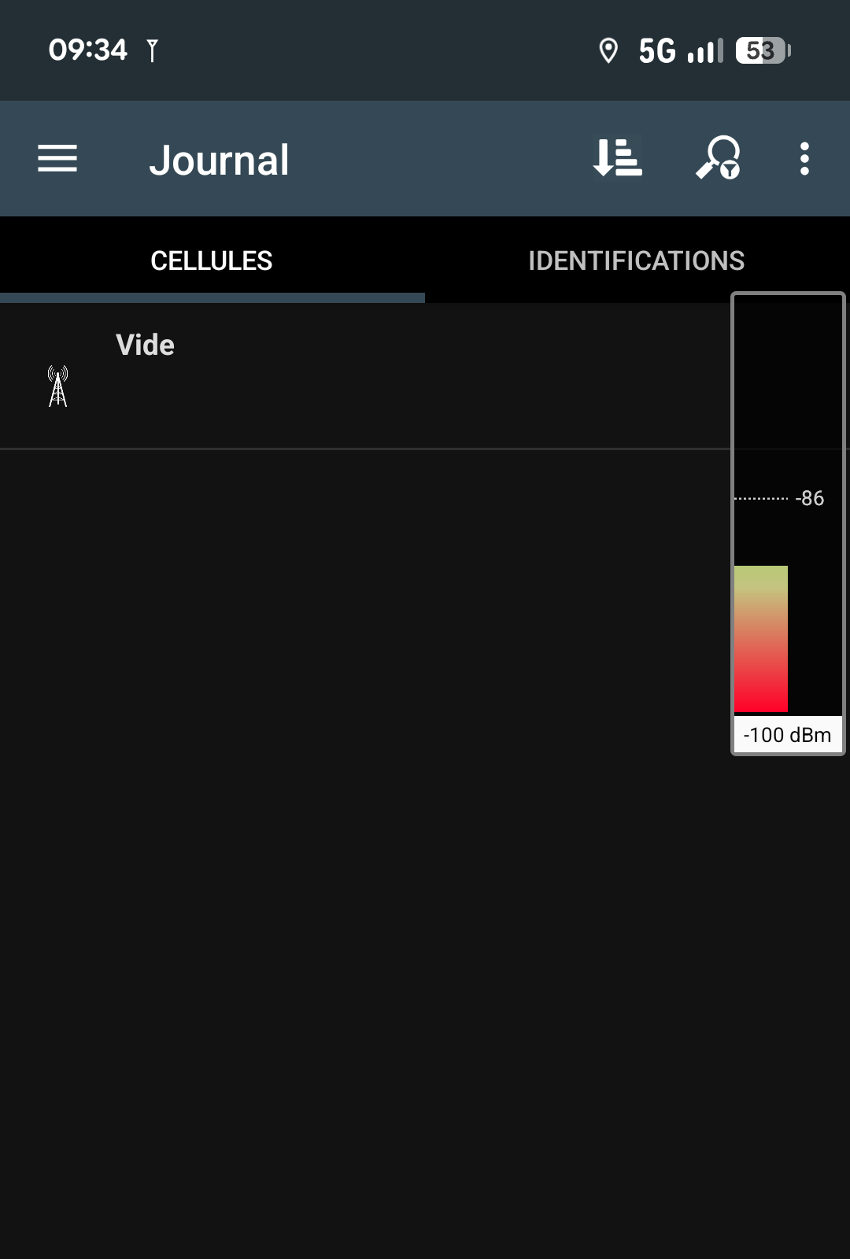
Task: Tap the blue underline beneath CELLULES
Action: [212, 298]
